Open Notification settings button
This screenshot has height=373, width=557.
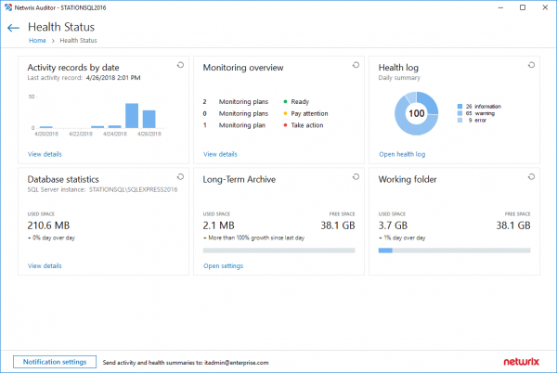tap(55, 362)
